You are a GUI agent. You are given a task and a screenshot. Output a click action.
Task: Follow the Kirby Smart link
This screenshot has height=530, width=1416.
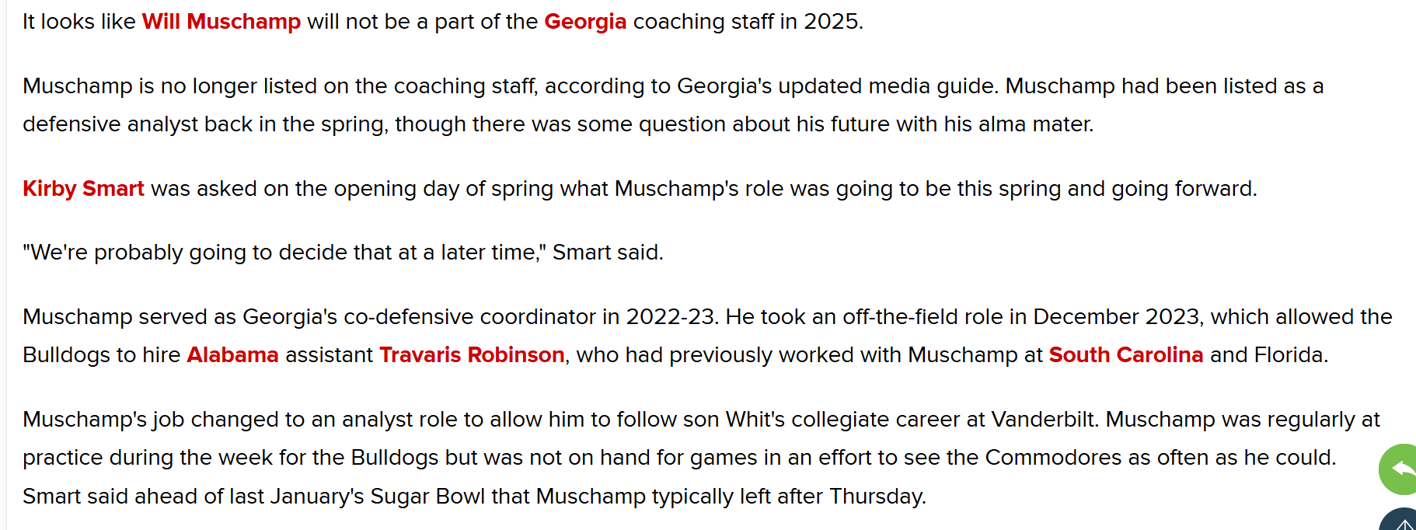tap(83, 189)
